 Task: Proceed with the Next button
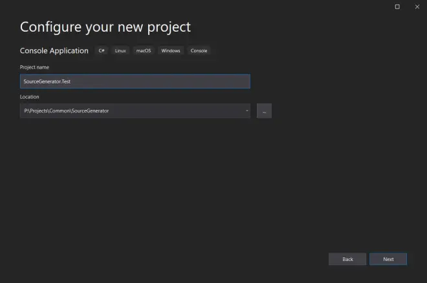(388, 259)
